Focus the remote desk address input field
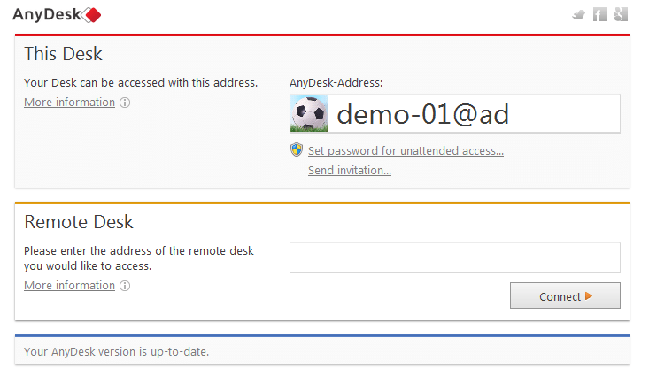 click(x=455, y=257)
